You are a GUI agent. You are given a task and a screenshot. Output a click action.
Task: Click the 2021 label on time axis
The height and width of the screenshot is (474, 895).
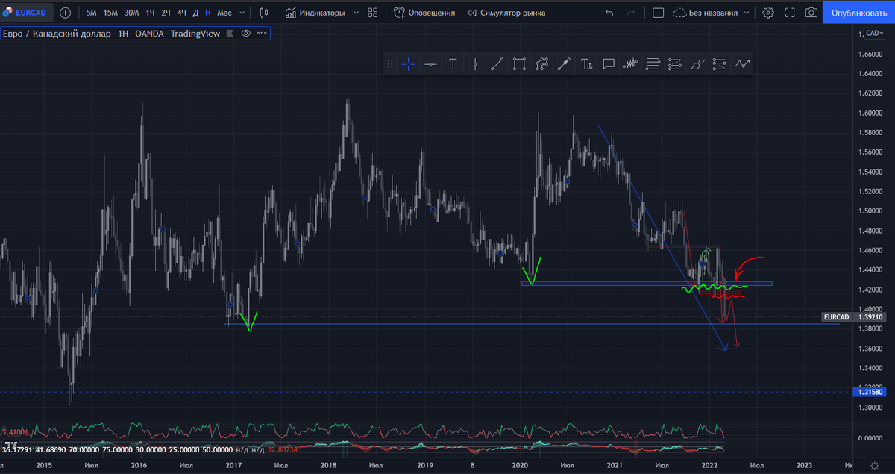(x=615, y=465)
